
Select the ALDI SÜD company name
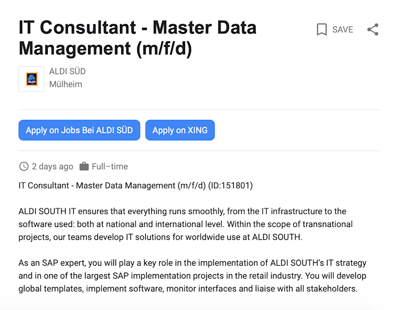point(67,72)
